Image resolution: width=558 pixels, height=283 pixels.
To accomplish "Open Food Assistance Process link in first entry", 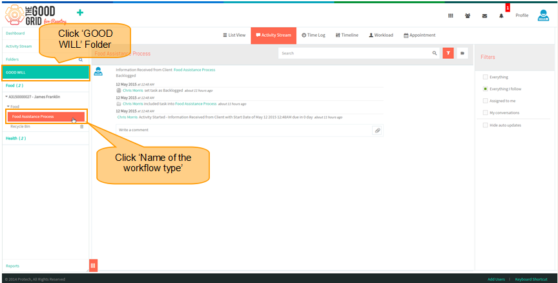I will coord(194,70).
